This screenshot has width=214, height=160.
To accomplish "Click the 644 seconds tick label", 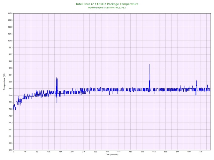I will point(177,152).
